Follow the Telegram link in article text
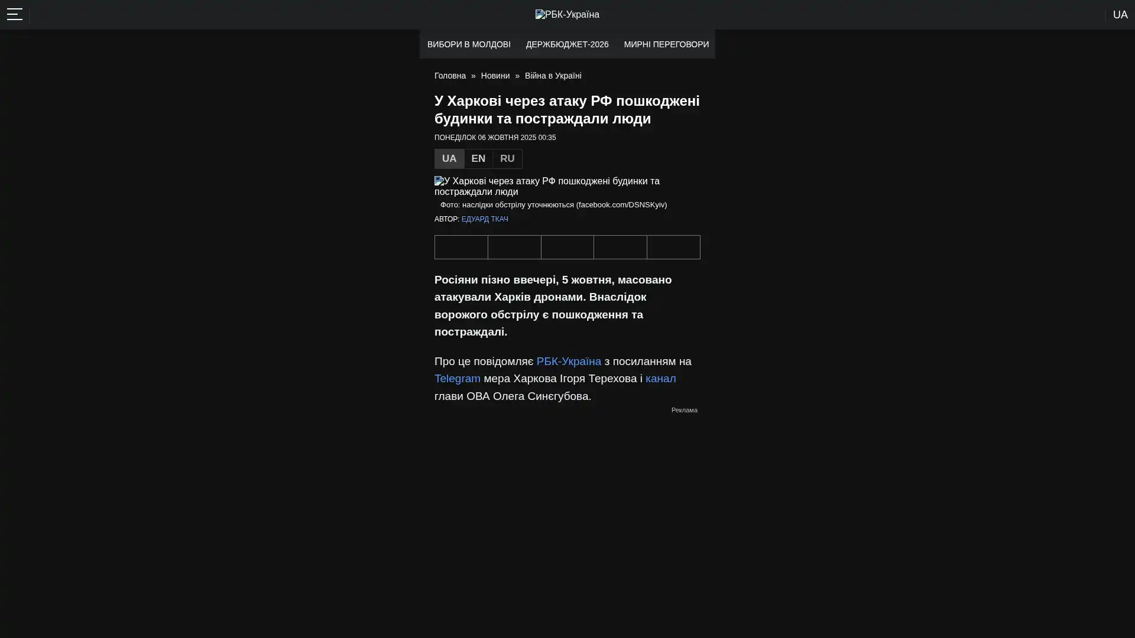Viewport: 1135px width, 638px height. (457, 379)
